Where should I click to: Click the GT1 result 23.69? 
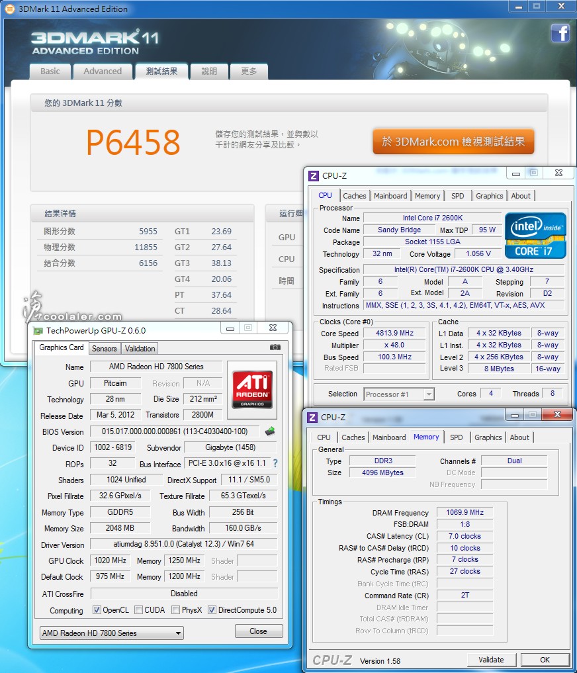click(221, 232)
